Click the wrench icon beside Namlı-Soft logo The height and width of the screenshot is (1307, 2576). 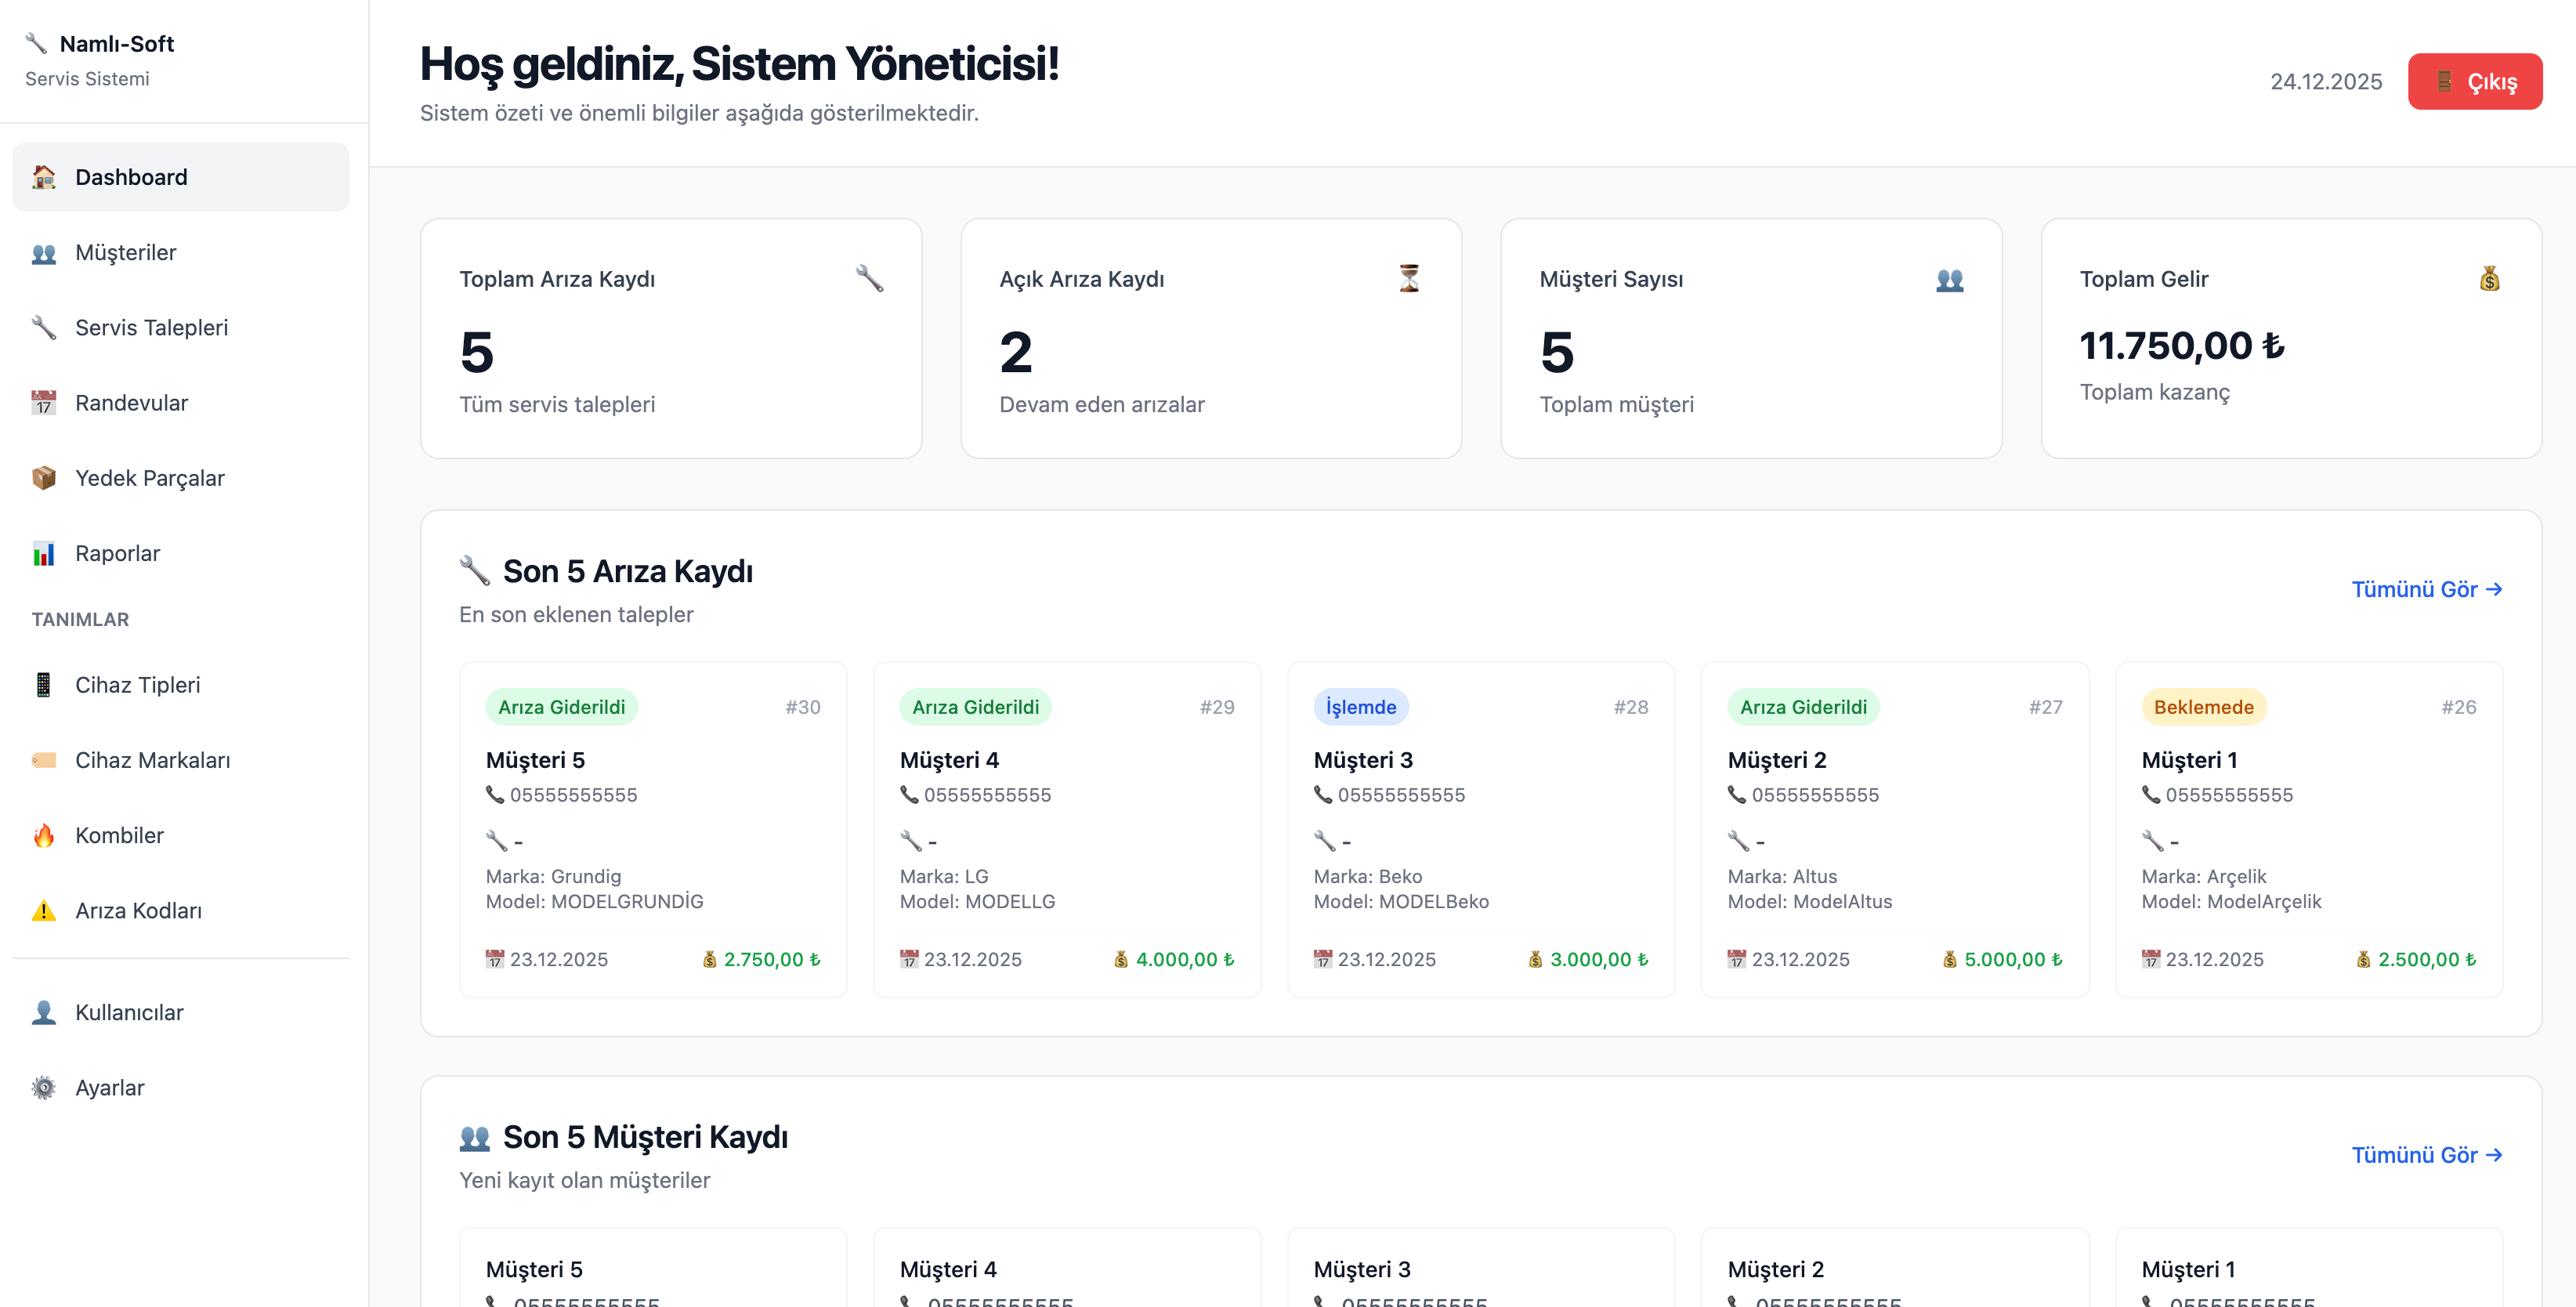(37, 43)
